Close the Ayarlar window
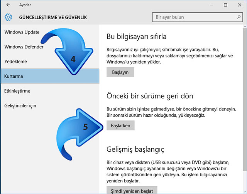 coord(239,5)
